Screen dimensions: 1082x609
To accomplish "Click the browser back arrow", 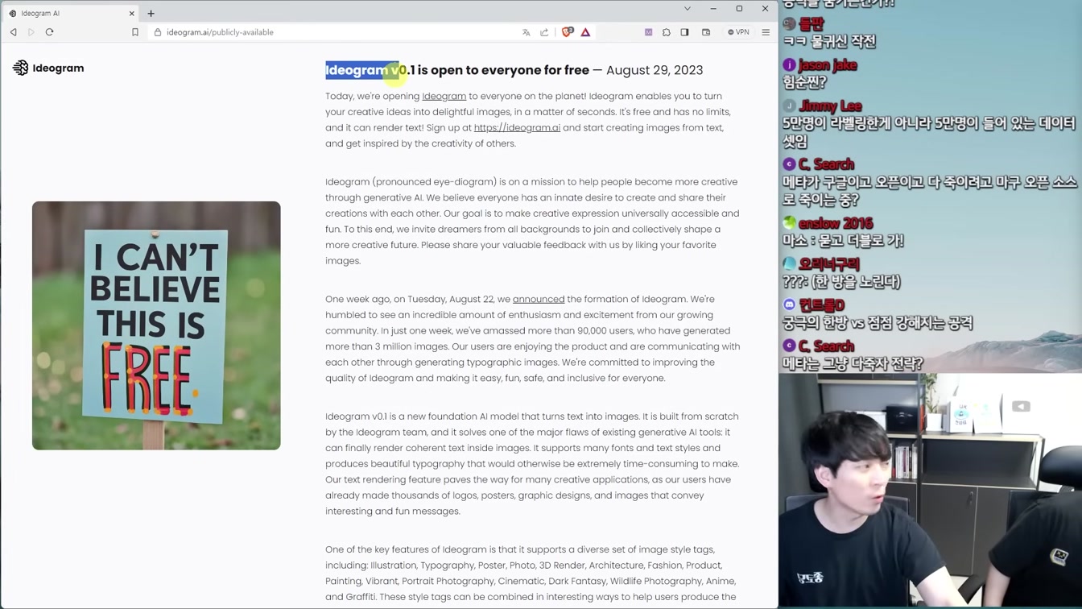I will 14,32.
